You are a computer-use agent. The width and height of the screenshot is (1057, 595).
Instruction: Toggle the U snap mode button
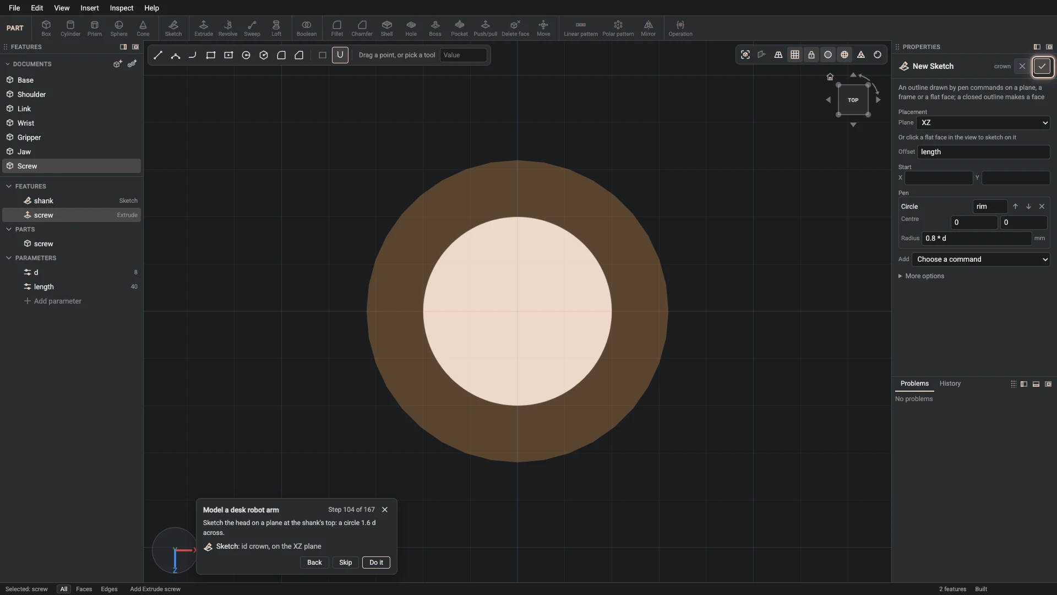pyautogui.click(x=340, y=55)
